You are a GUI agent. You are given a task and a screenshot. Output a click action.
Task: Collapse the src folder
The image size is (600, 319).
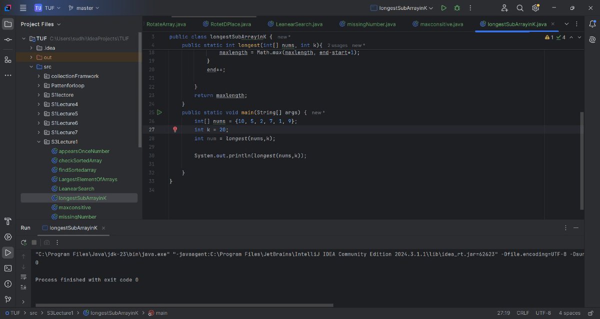pyautogui.click(x=32, y=67)
